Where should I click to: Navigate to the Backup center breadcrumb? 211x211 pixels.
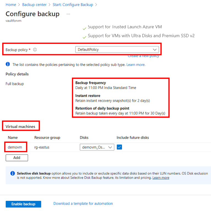coord(34,5)
